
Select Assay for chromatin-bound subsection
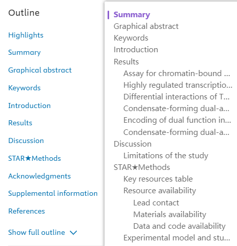pos(177,74)
